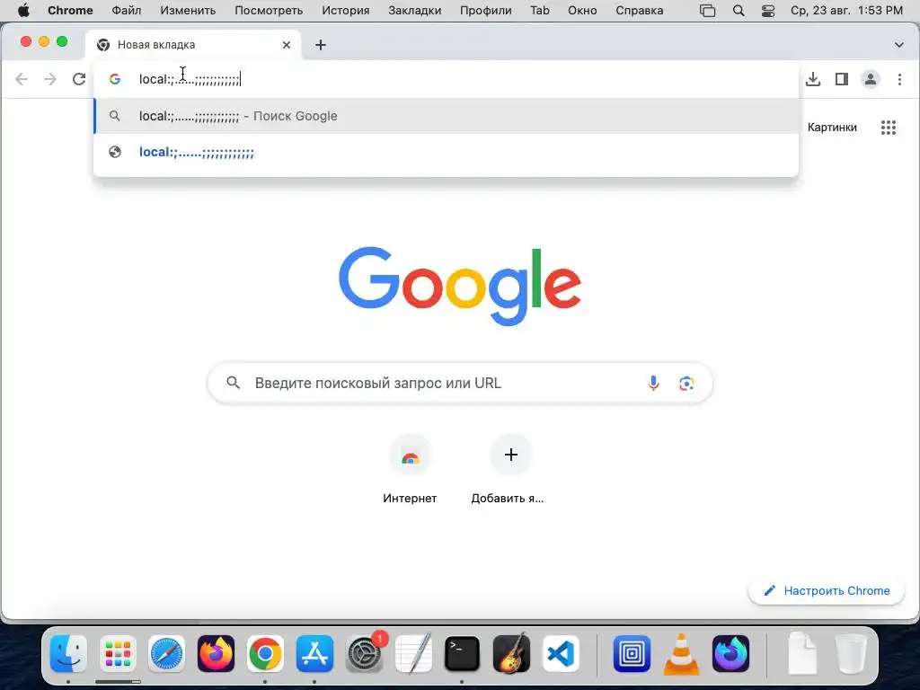This screenshot has width=920, height=690.
Task: Select the blue local:; URL suggestion
Action: (446, 152)
